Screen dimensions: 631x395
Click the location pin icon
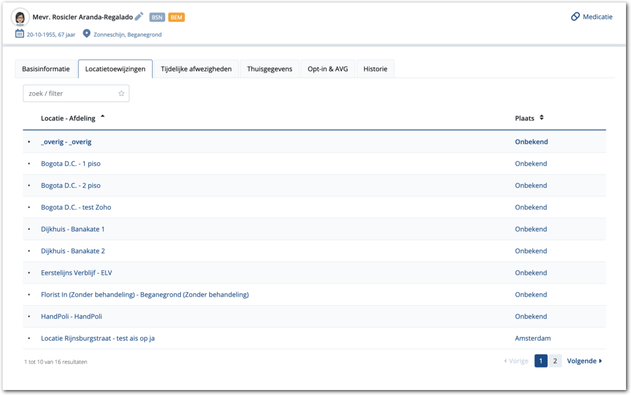point(86,34)
